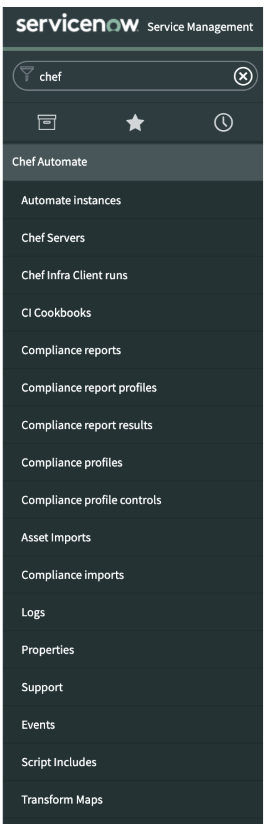Viewport: 270px width, 824px height.
Task: Clear the chef search filter
Action: pos(243,76)
